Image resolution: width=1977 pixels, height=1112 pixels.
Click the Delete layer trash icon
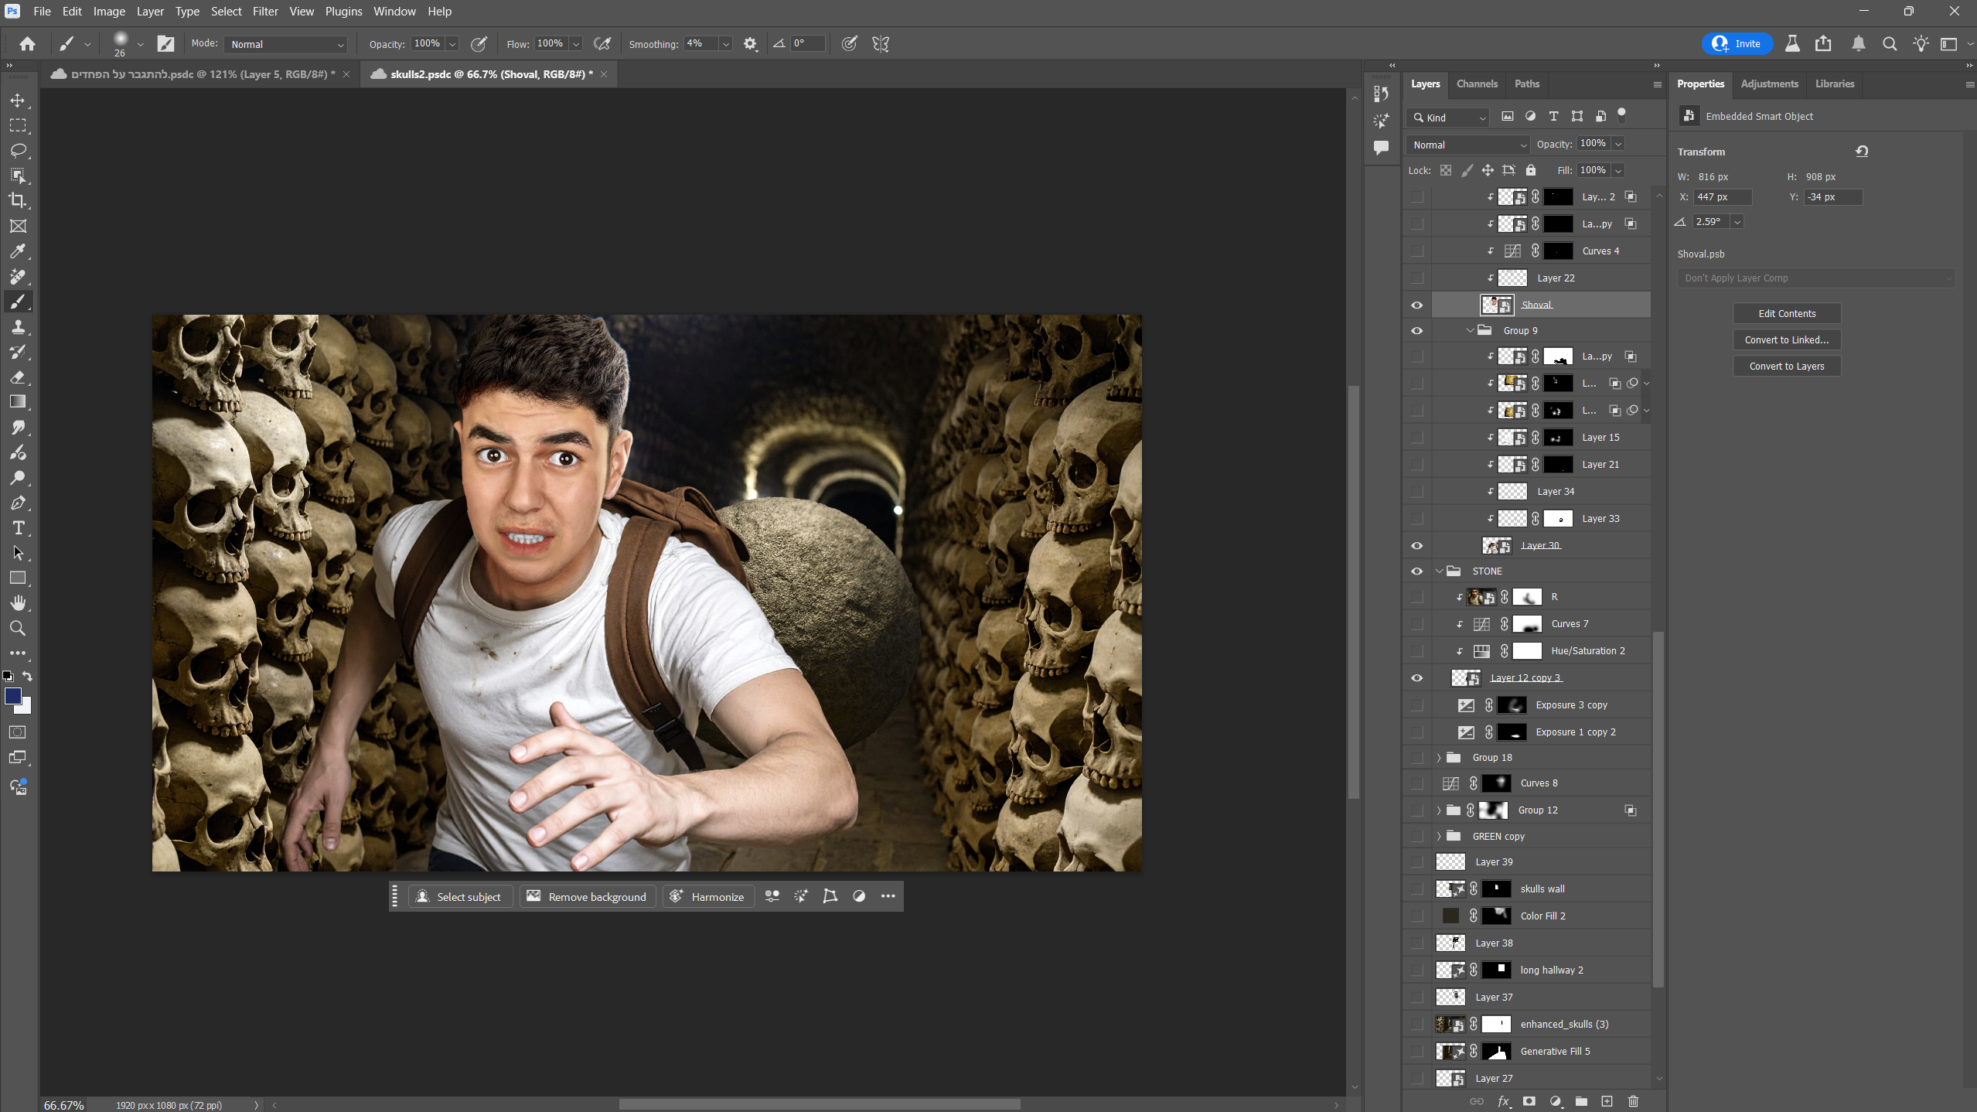pos(1633,1101)
